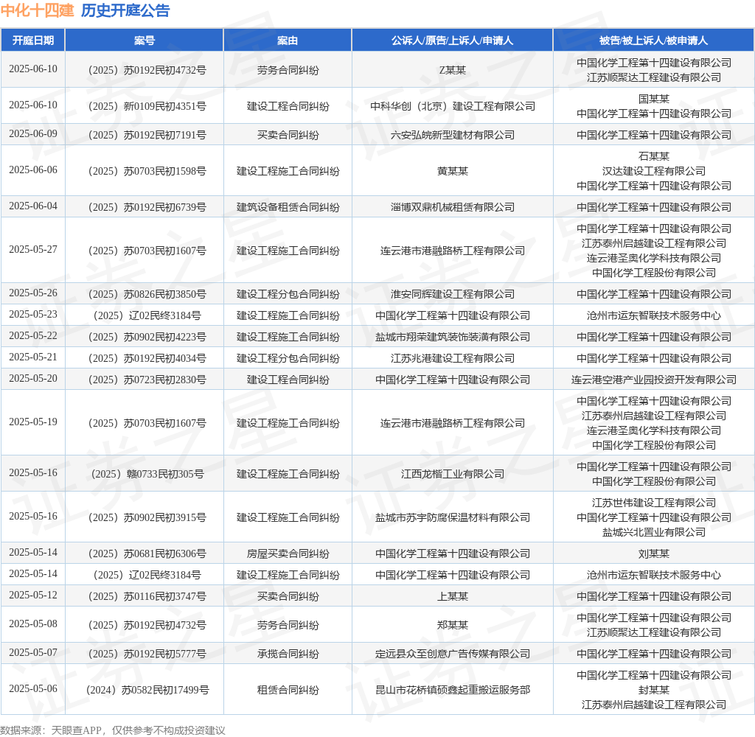Click plaintiff "淄博双鼎机械租赁有限公司"

tap(453, 208)
